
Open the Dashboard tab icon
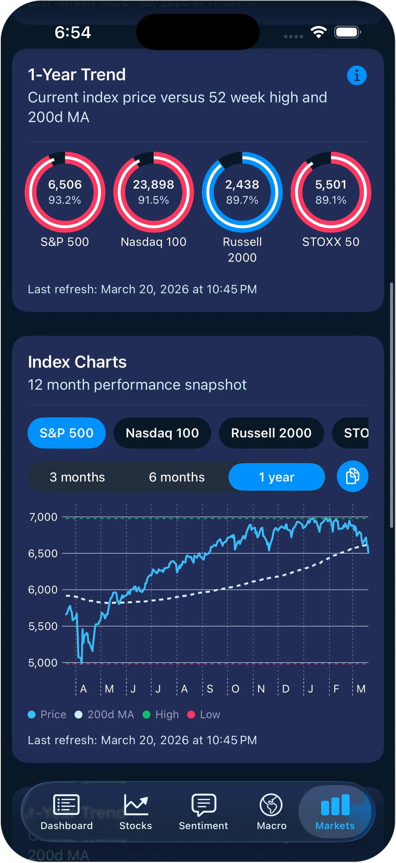pyautogui.click(x=67, y=805)
